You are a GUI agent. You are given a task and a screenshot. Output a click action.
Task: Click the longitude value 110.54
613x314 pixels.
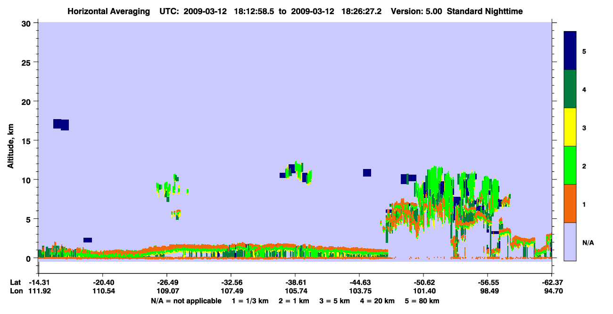[x=103, y=291]
